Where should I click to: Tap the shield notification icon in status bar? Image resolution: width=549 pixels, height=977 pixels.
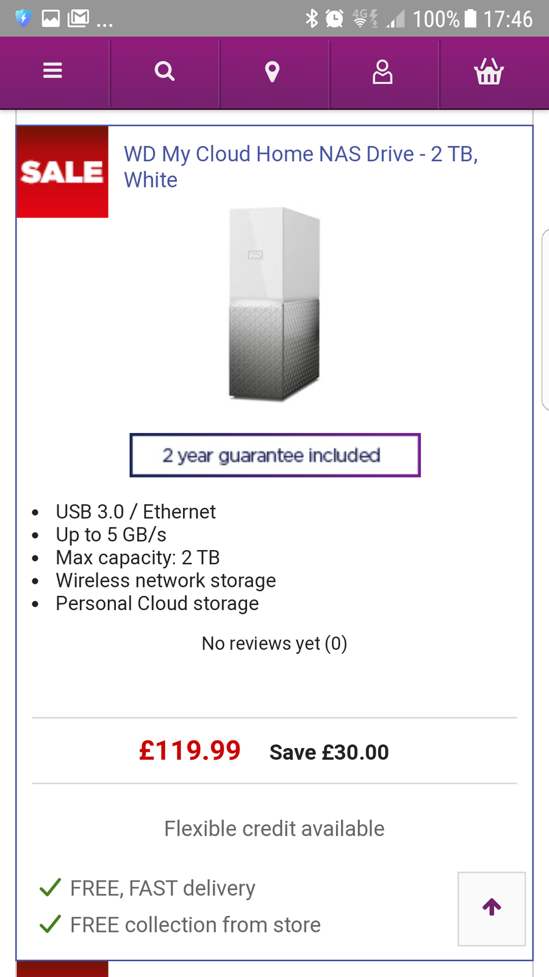coord(23,18)
